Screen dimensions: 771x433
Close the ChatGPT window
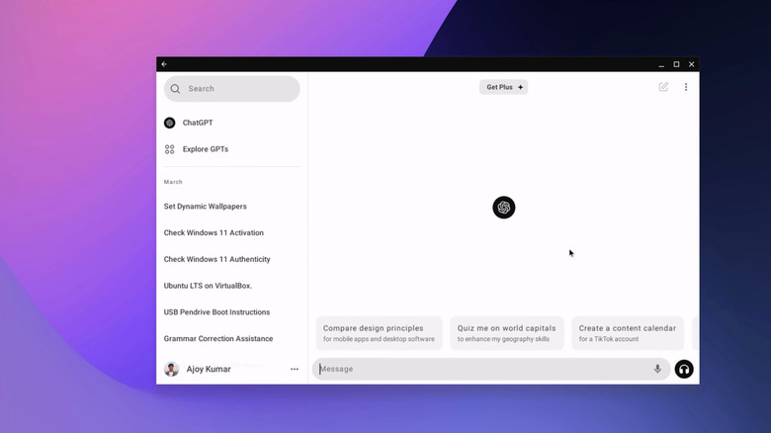coord(691,64)
